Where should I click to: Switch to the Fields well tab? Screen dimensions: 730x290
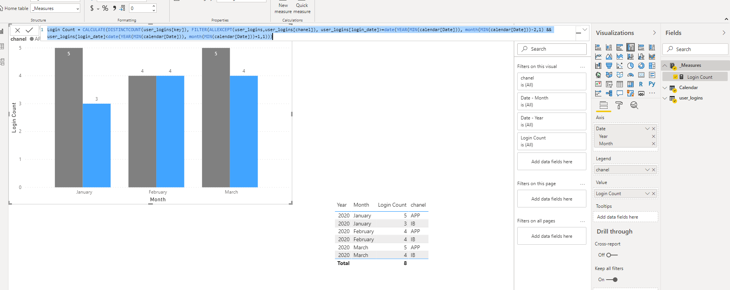[604, 105]
